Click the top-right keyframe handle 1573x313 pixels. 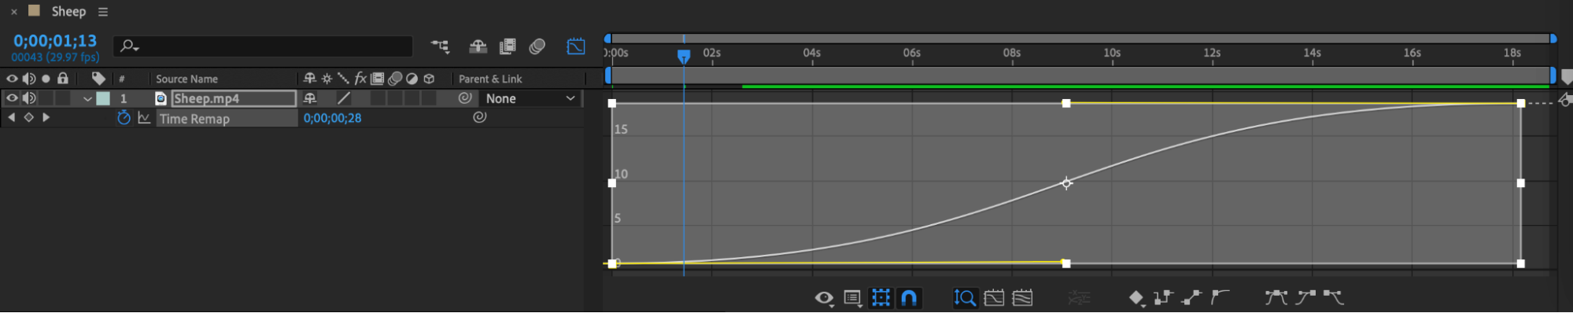1520,103
